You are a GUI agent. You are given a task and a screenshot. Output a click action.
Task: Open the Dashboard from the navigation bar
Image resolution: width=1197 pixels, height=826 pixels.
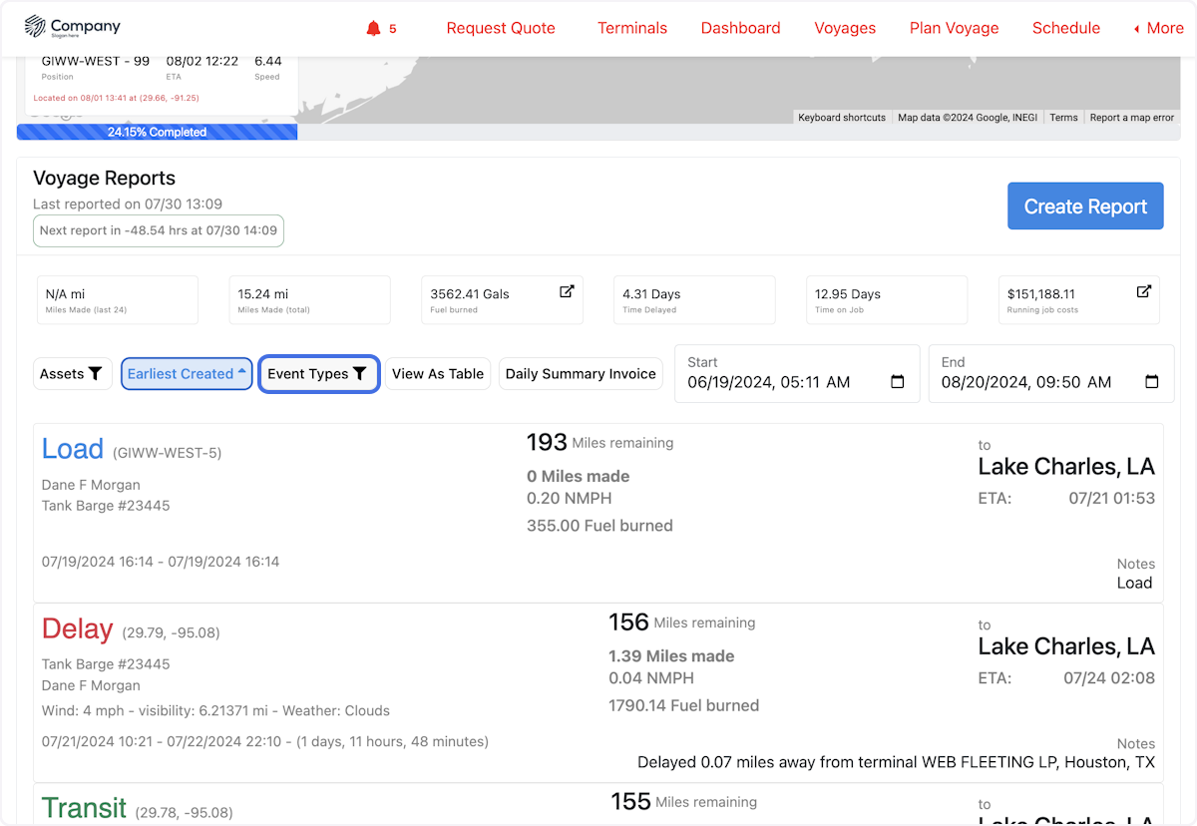pyautogui.click(x=740, y=28)
